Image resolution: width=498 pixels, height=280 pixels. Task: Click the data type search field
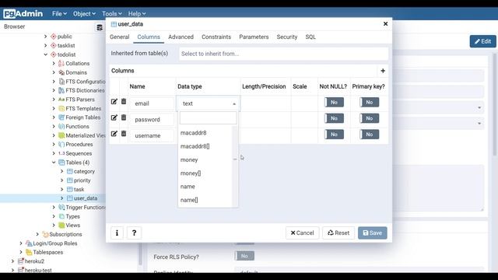tap(208, 117)
